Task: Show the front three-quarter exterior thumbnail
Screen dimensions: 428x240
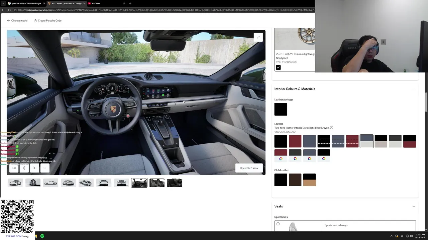Action: (15, 183)
